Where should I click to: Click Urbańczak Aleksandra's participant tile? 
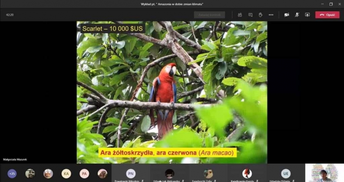[x=169, y=174]
